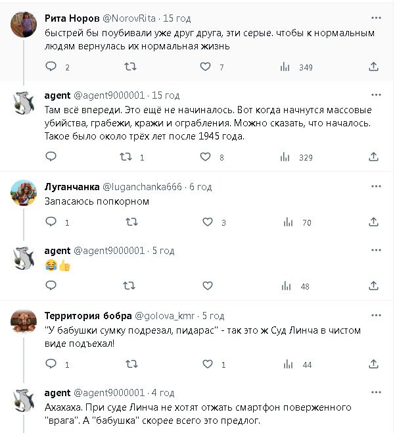Open more options on Рита Норов's tweet
The width and height of the screenshot is (395, 433).
tap(374, 15)
